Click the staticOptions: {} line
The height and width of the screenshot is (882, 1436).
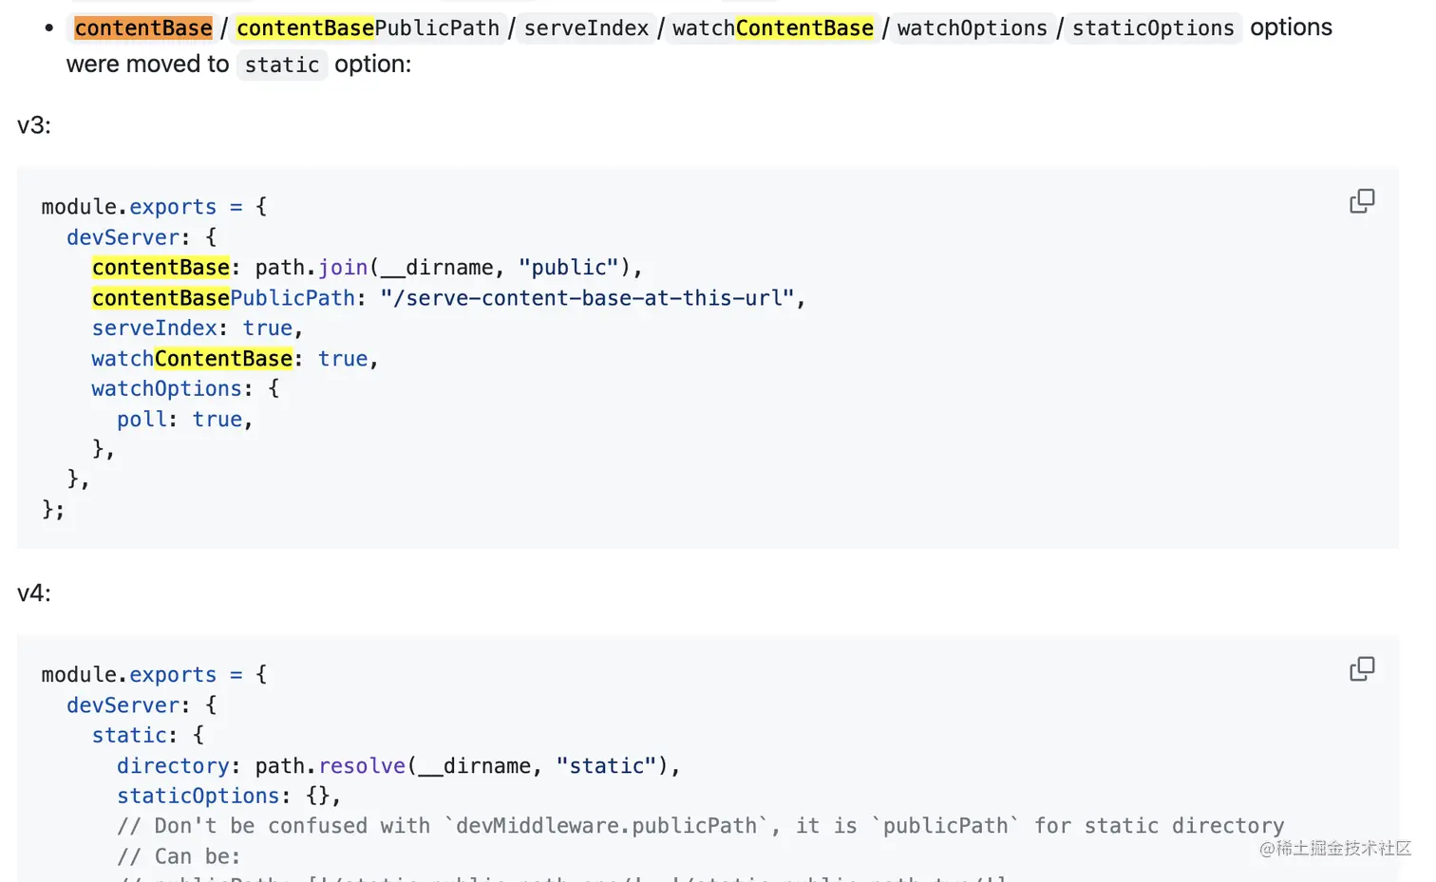point(227,797)
